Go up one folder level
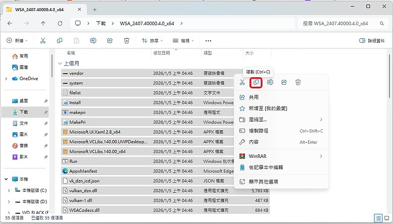The width and height of the screenshot is (393, 224). [43, 23]
